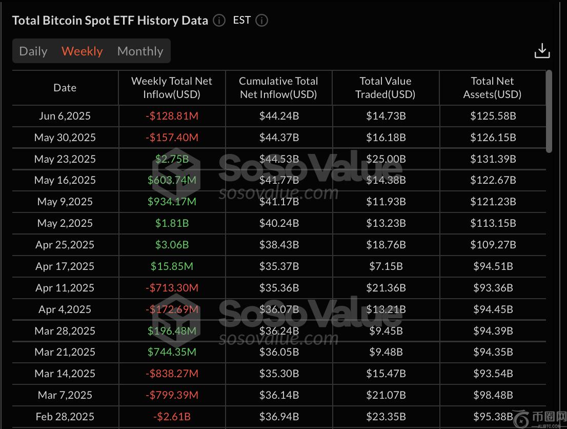Screen dimensions: 567x429
Task: Click the Date column header
Action: 65,88
